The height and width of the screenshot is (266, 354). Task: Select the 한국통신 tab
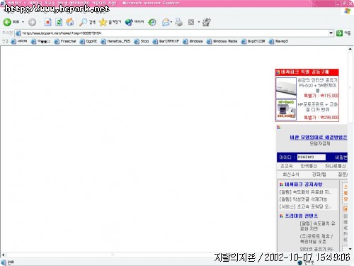tap(309, 166)
